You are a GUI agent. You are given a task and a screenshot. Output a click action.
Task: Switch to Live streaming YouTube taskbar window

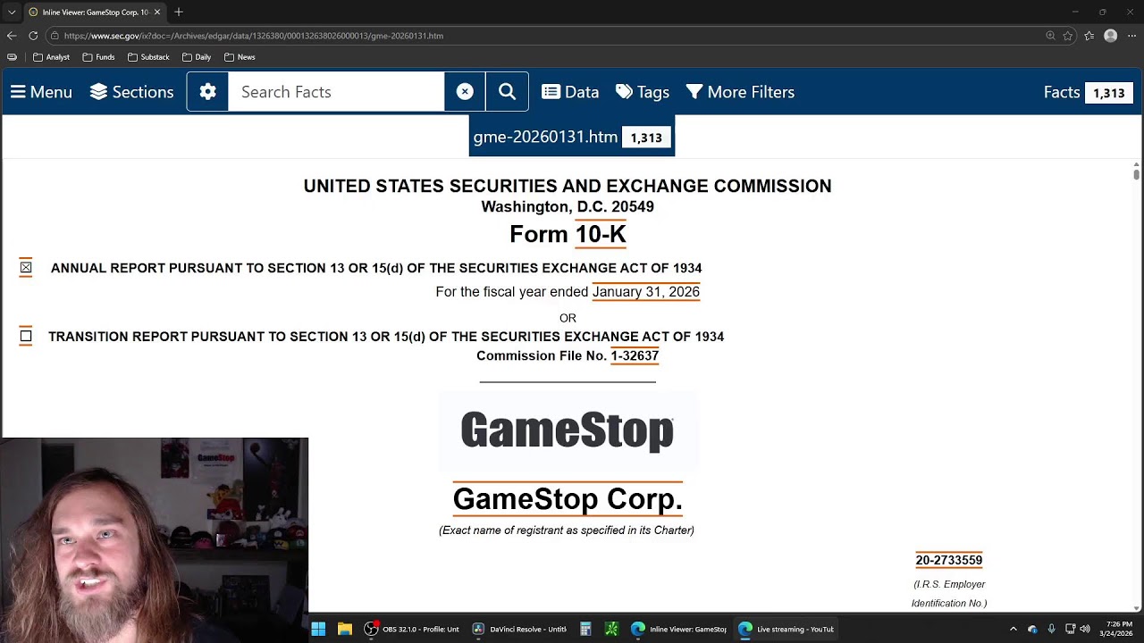tap(787, 629)
